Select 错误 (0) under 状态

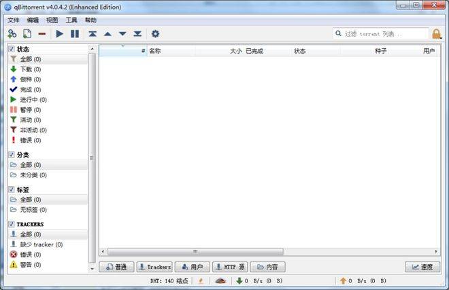point(48,140)
